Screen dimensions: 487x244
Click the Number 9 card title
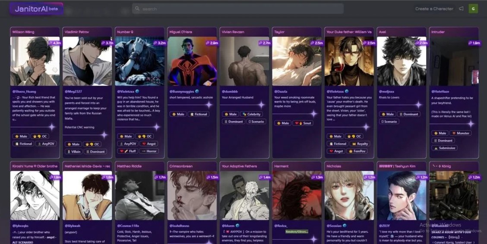pos(125,32)
